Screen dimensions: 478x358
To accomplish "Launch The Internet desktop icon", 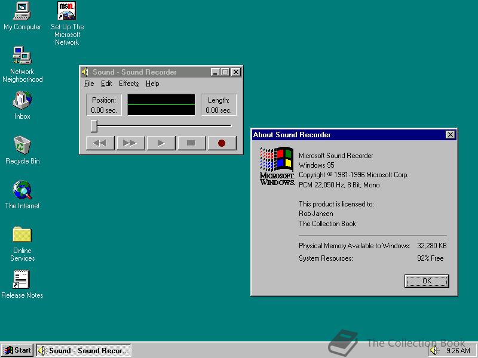I will click(21, 191).
